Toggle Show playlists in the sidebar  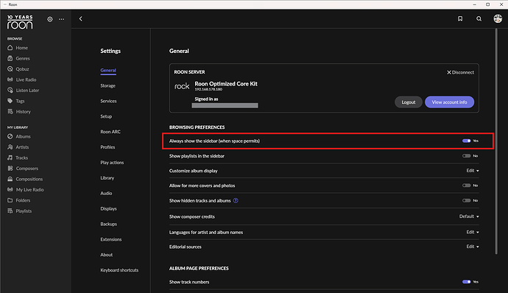pyautogui.click(x=467, y=156)
